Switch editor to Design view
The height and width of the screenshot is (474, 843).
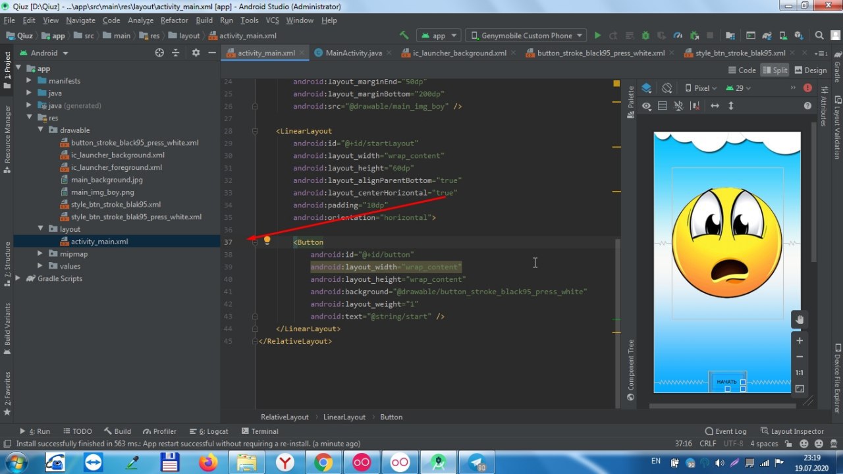tap(810, 70)
